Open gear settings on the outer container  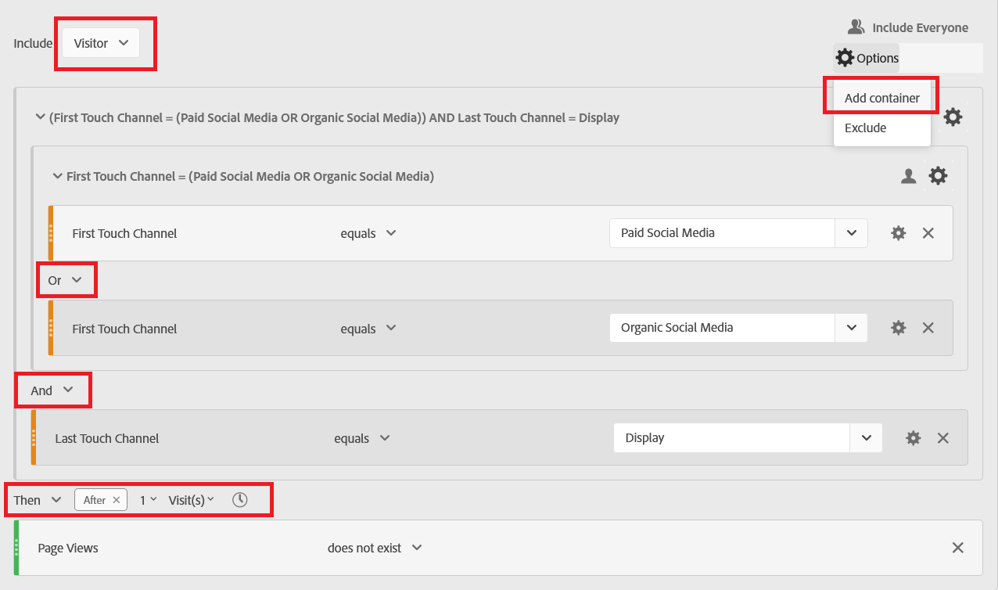click(x=953, y=117)
